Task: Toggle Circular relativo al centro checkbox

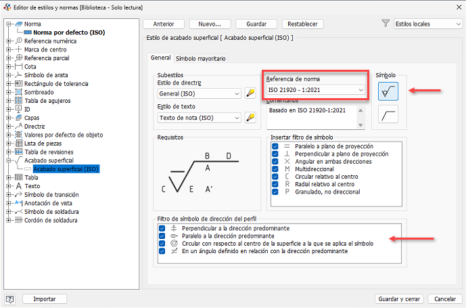Action: 275,177
